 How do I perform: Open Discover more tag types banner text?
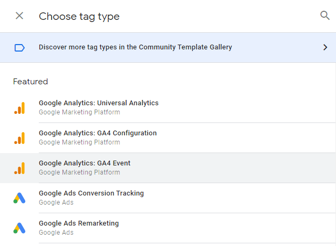[135, 47]
